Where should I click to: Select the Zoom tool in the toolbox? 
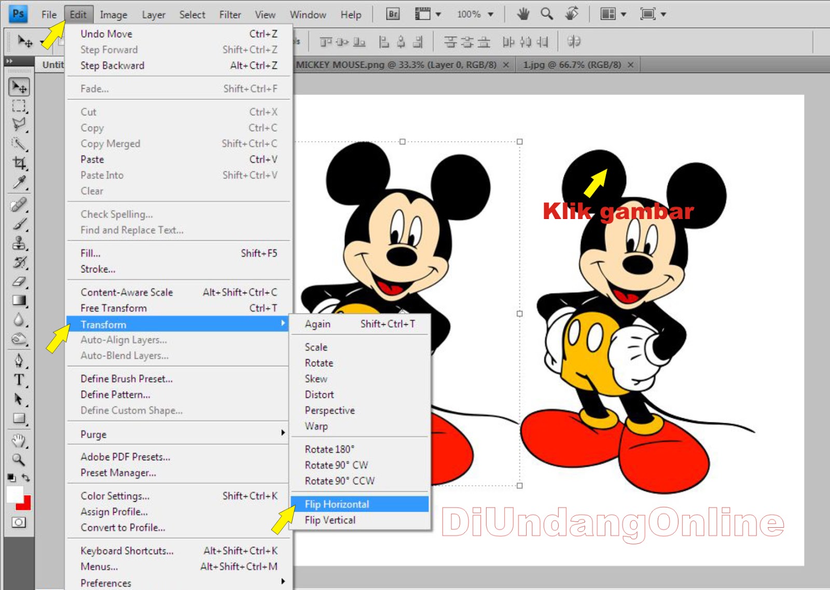pyautogui.click(x=19, y=460)
